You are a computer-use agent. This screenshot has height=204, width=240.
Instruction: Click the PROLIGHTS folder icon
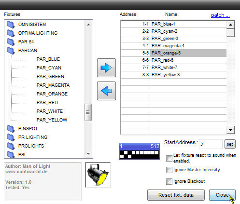click(x=11, y=146)
